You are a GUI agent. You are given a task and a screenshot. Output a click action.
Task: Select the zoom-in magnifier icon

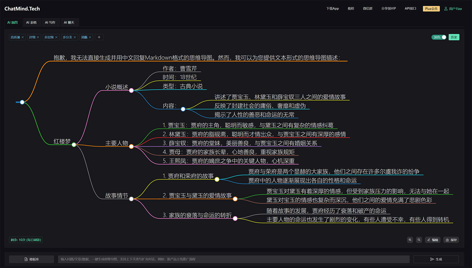point(410,240)
